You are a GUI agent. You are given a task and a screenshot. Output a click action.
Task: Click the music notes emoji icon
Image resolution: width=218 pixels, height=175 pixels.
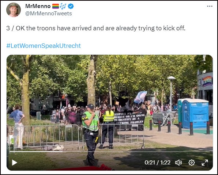[63, 6]
